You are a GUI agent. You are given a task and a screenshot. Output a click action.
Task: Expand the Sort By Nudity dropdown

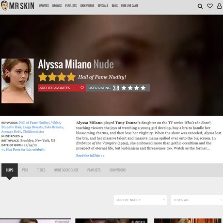[140, 200]
